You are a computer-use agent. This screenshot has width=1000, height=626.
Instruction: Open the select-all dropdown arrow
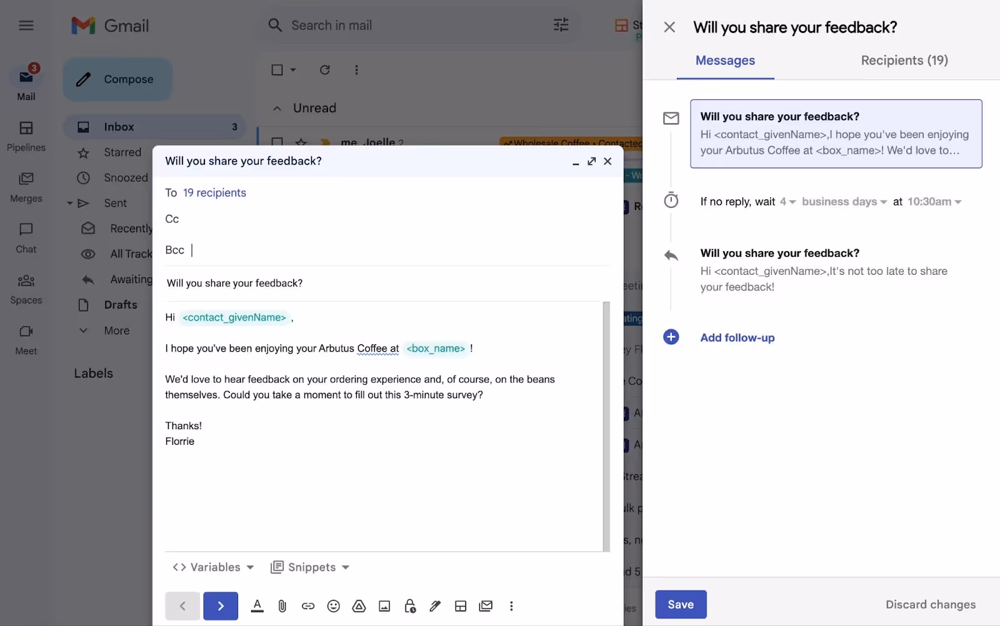click(293, 70)
